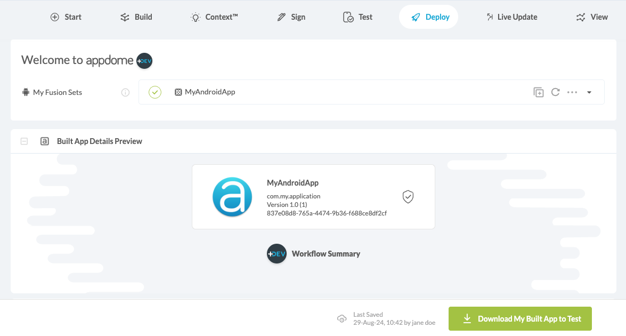The image size is (626, 336).
Task: Click the MyAndroidApp round app logo
Action: [232, 197]
